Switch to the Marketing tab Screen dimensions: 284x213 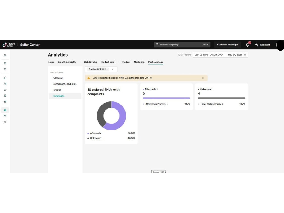coord(139,62)
